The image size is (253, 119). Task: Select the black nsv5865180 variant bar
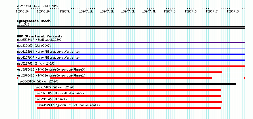(127, 84)
